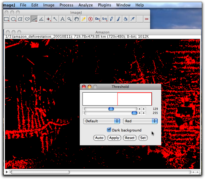Select the Angle tool
This screenshot has height=179, width=205.
coord(41,19)
